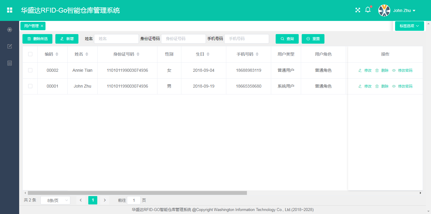
Task: Open notifications bell icon
Action: coord(368,10)
